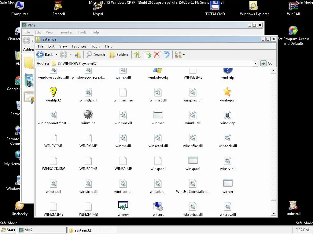Screen dimensions: 313x234
Task: Click the taskbar clock showing 7:32 PM
Action: [302, 230]
